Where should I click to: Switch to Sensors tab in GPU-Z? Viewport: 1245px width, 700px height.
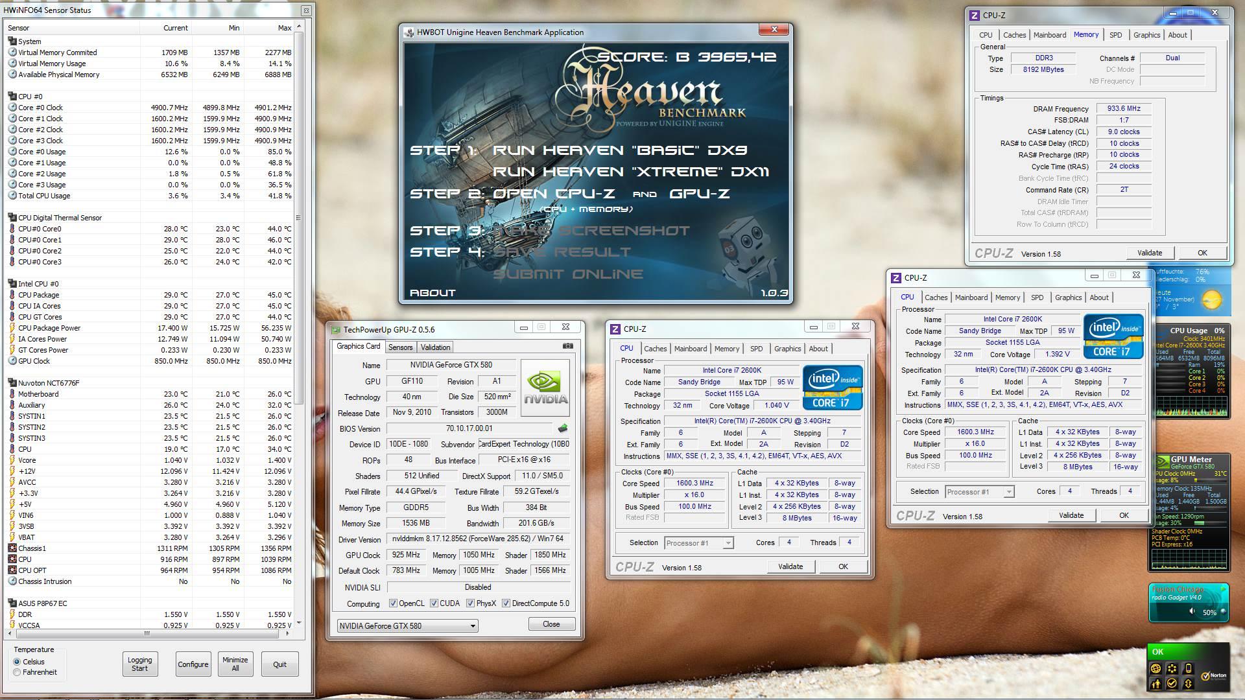pos(400,347)
